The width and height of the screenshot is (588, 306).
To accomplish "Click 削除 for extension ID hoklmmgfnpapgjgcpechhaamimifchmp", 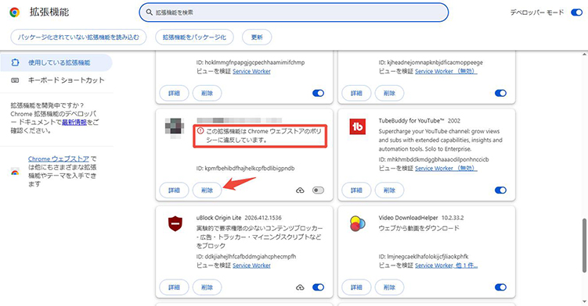I will click(207, 93).
